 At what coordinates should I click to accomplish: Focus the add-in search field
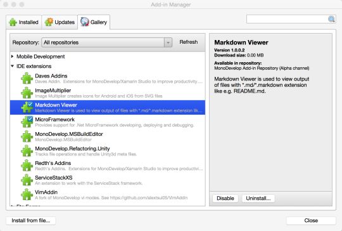[288, 19]
